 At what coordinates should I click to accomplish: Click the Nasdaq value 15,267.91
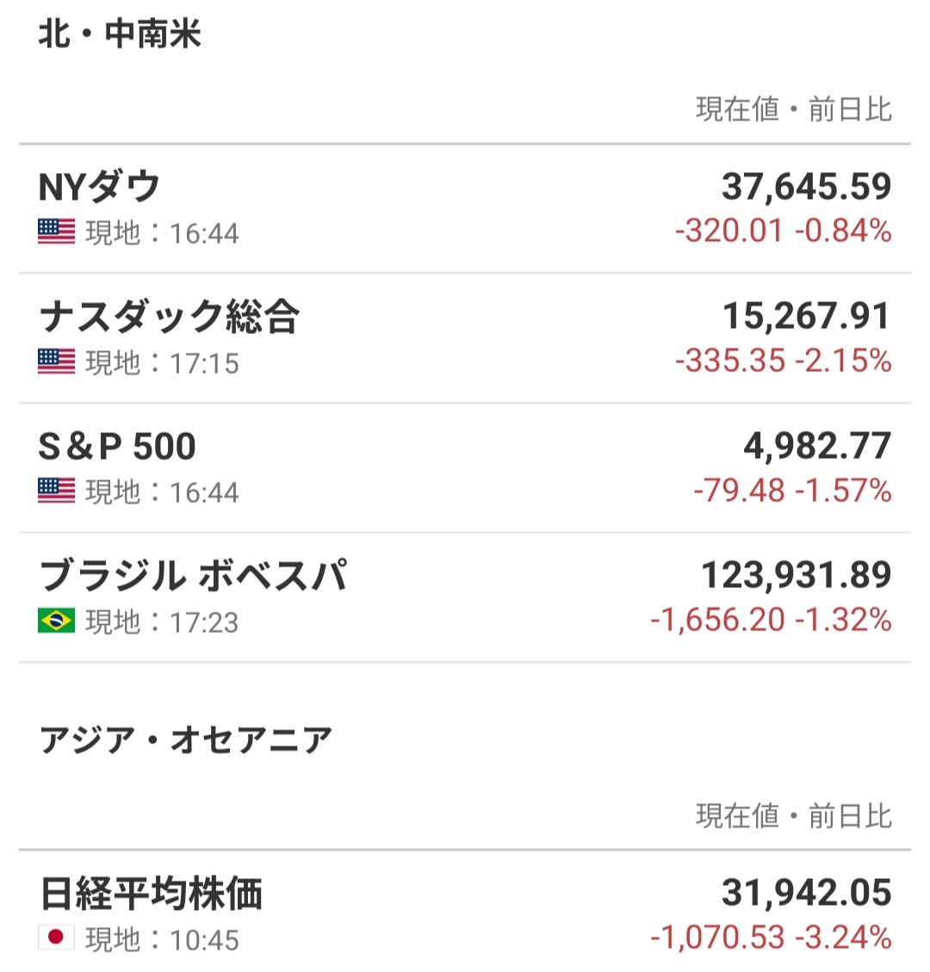807,316
